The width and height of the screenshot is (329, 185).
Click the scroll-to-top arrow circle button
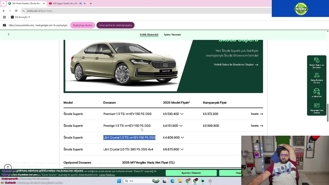tap(8, 168)
